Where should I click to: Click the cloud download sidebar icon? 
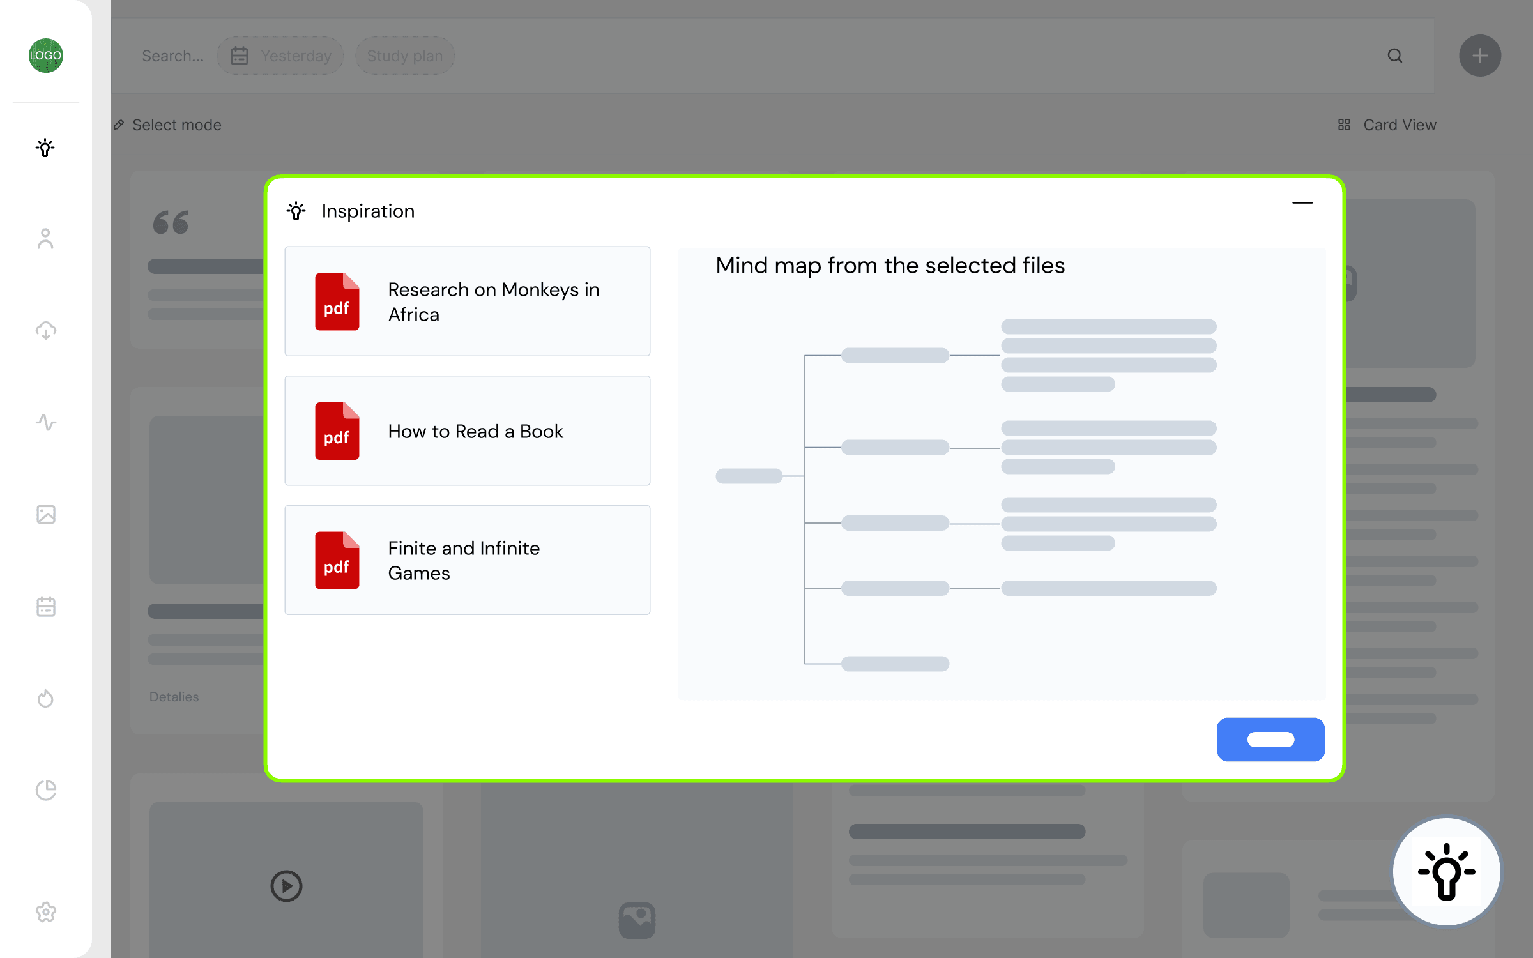[45, 330]
